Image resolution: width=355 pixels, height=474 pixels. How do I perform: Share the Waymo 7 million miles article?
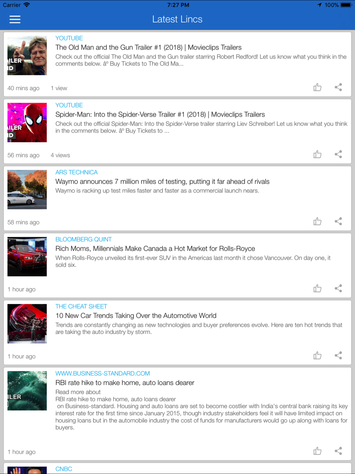[338, 221]
